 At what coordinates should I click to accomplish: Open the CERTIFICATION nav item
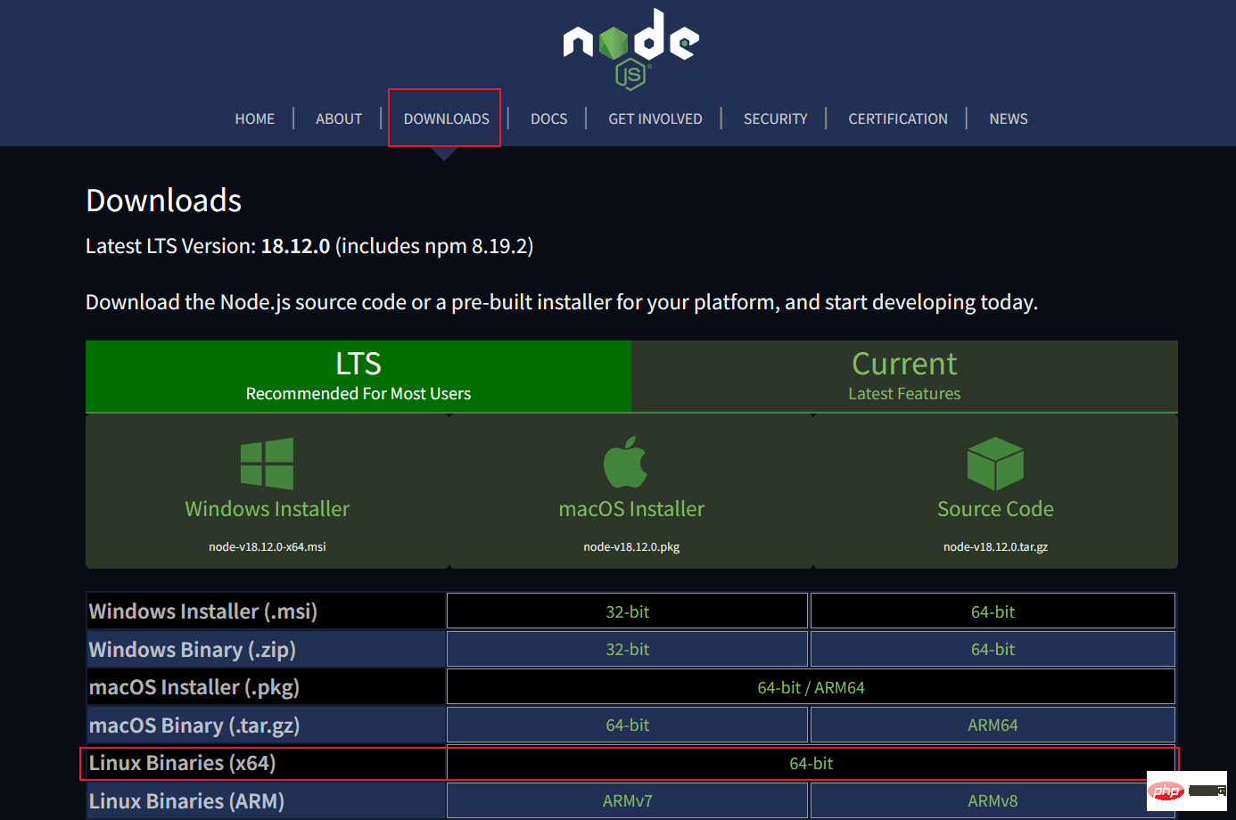[898, 119]
